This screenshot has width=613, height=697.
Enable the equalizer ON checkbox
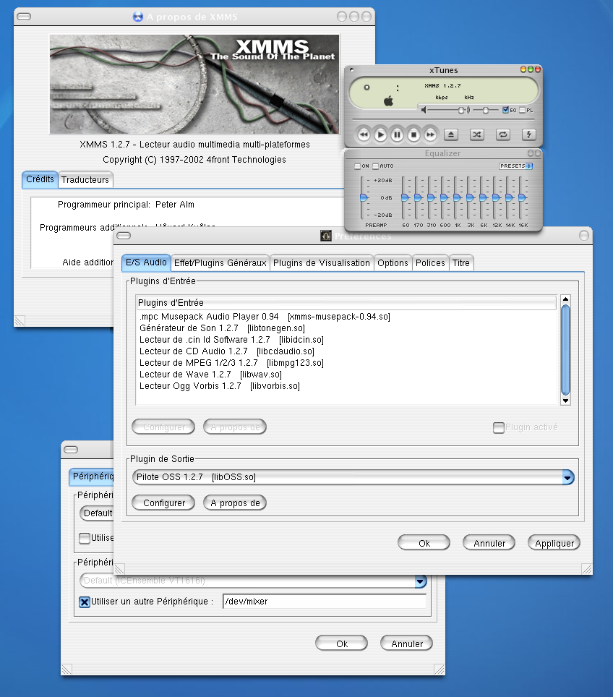coord(357,166)
